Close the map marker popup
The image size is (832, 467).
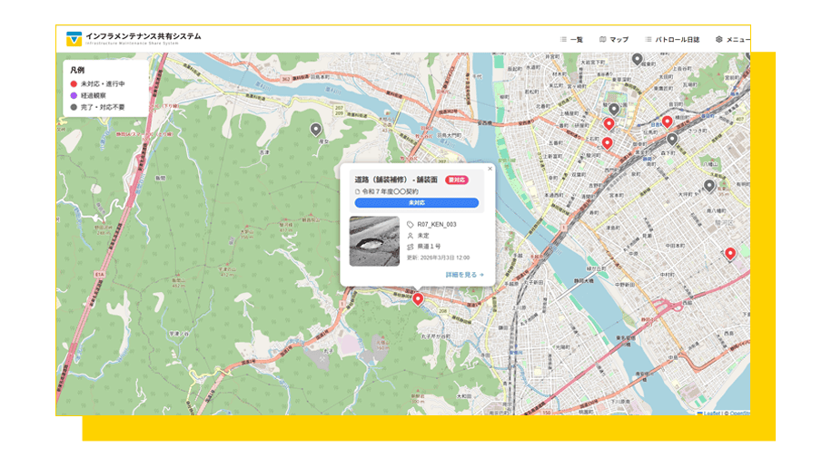tap(490, 169)
